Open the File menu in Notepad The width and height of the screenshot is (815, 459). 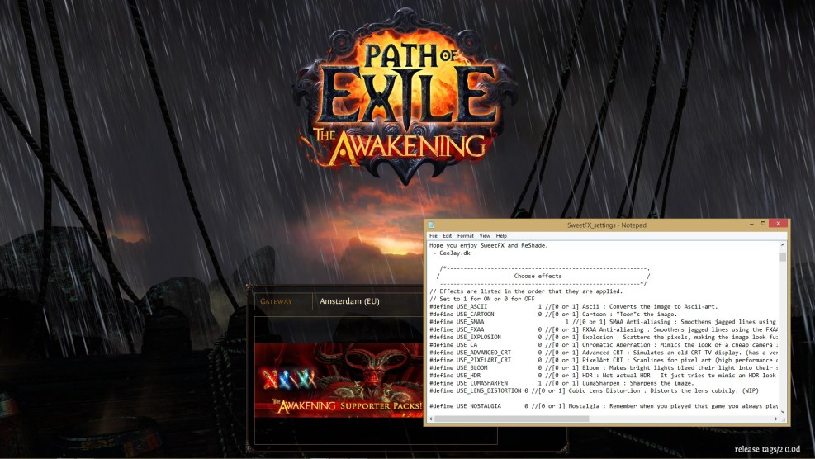[x=434, y=236]
